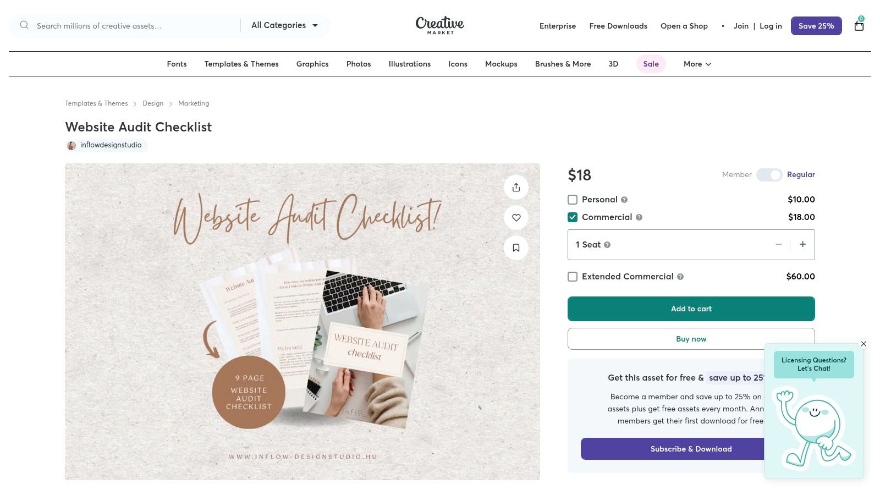Enable the Personal license checkbox
Screen dimensions: 880x495
coord(573,200)
